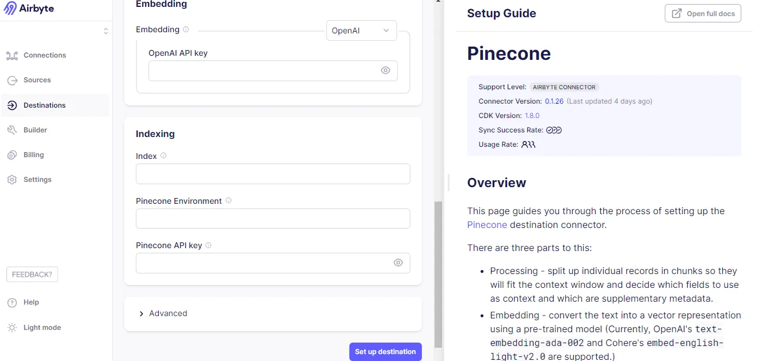The width and height of the screenshot is (762, 361).
Task: Click the Open full docs button
Action: click(703, 13)
